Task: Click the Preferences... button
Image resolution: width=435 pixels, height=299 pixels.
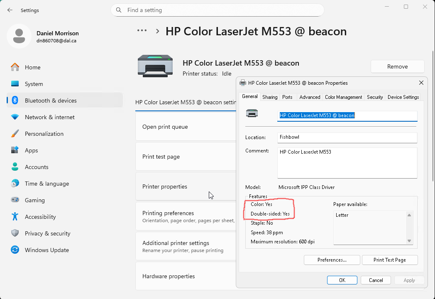Action: [332, 260]
